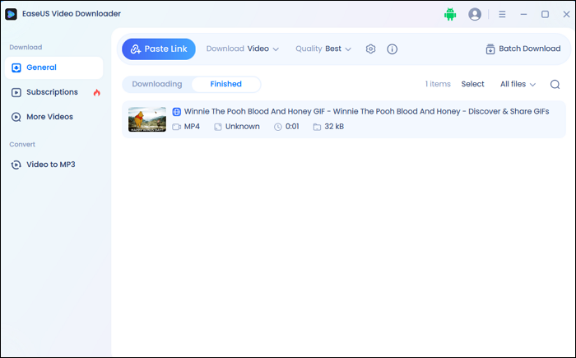Click the search magnifier icon
The image size is (576, 358).
tap(555, 85)
